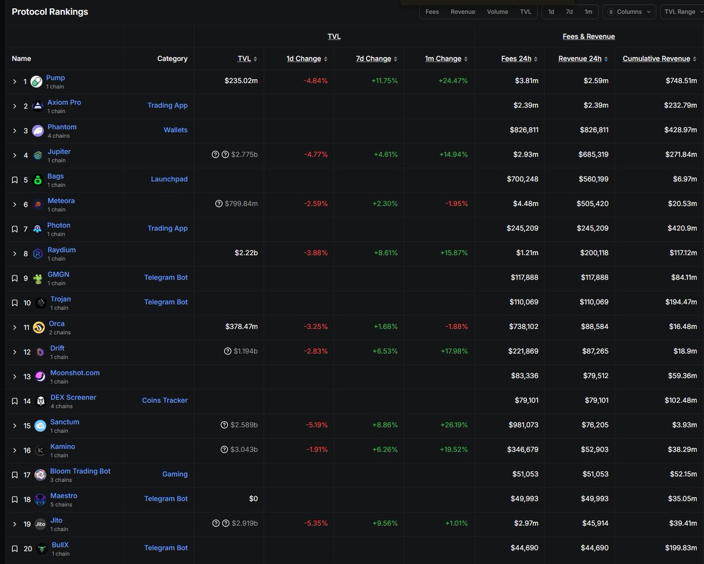Click the Kamino logo icon
Viewport: 704px width, 564px height.
40,451
